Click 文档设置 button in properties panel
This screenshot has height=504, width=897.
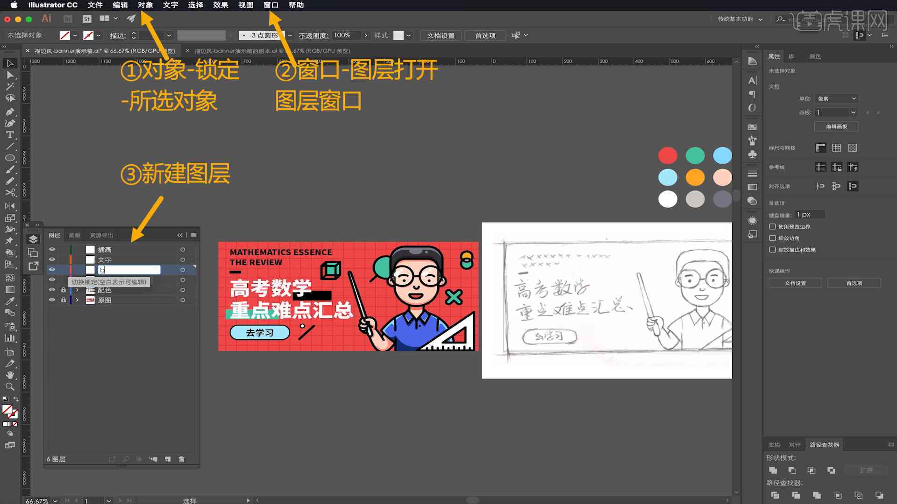795,283
